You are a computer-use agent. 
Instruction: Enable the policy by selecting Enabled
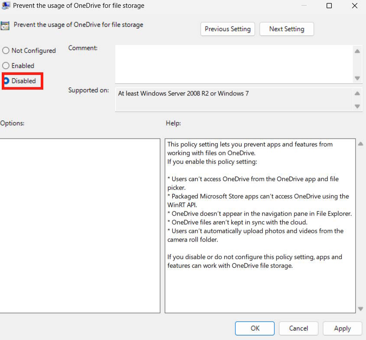[6, 65]
